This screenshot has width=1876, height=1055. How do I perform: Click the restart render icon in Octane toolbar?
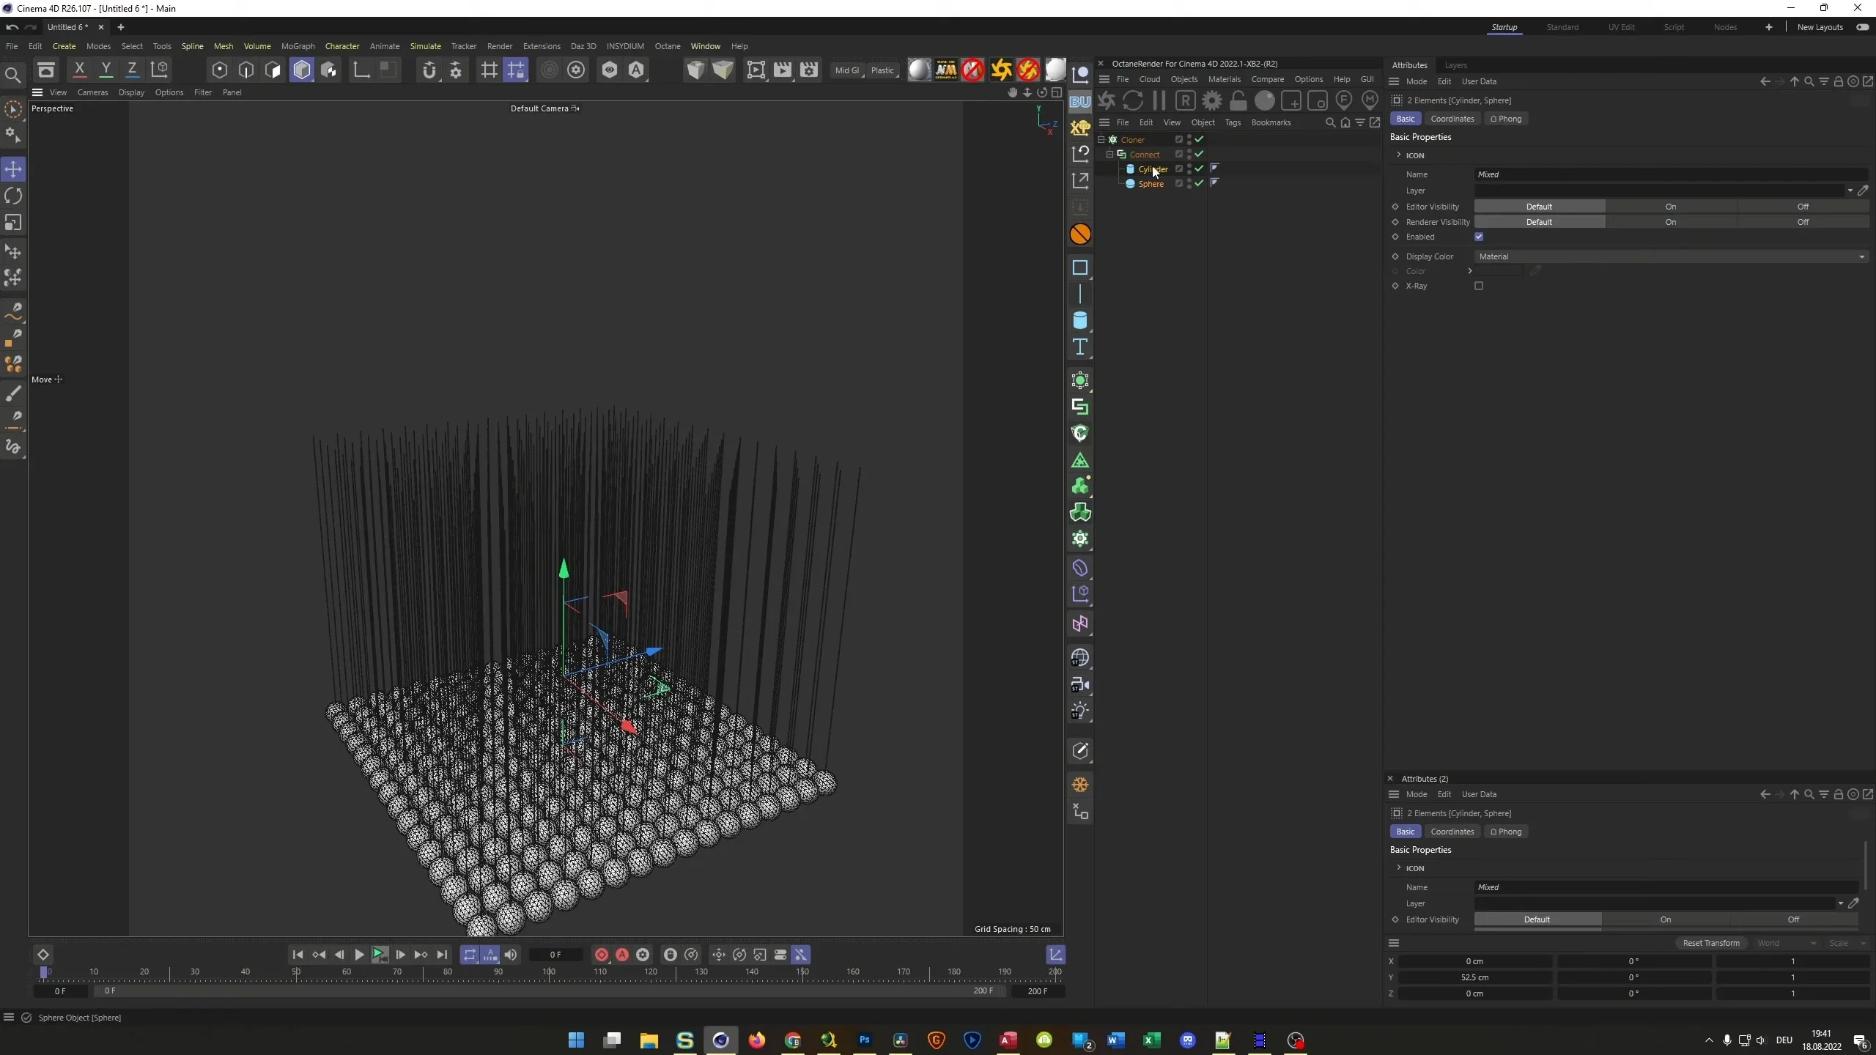pyautogui.click(x=1133, y=100)
